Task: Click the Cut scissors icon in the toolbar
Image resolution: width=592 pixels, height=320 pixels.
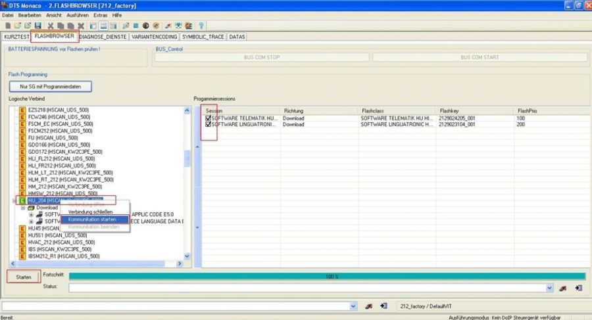Action: (x=51, y=26)
